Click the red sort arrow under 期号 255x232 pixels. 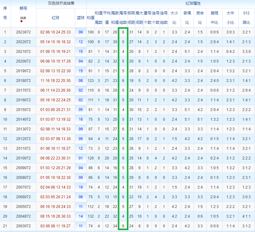[22, 21]
